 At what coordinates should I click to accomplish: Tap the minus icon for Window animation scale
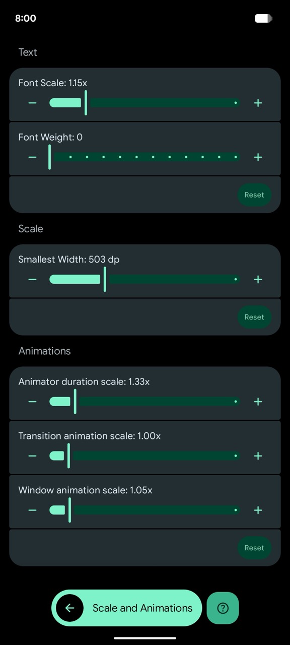coord(32,510)
